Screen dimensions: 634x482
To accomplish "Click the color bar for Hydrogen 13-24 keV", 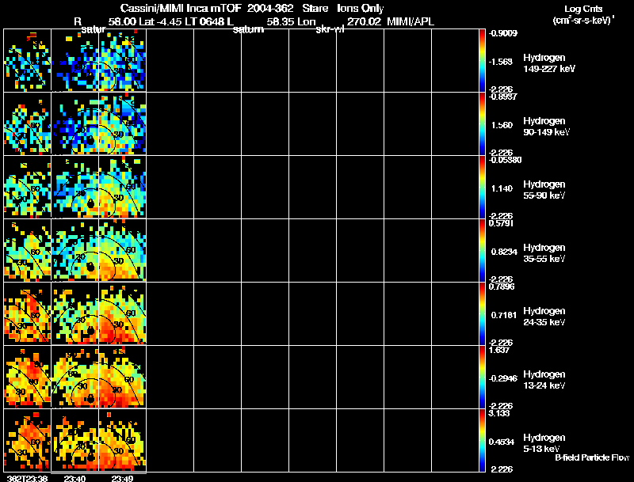I will point(482,377).
